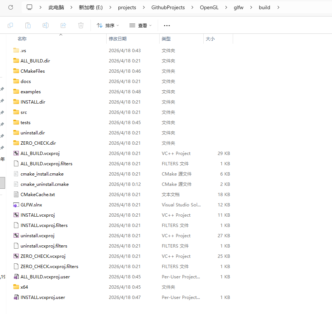Click the 2026/4/18 0:12 date cell
Viewport: 332px width, 314px height.
click(x=125, y=184)
